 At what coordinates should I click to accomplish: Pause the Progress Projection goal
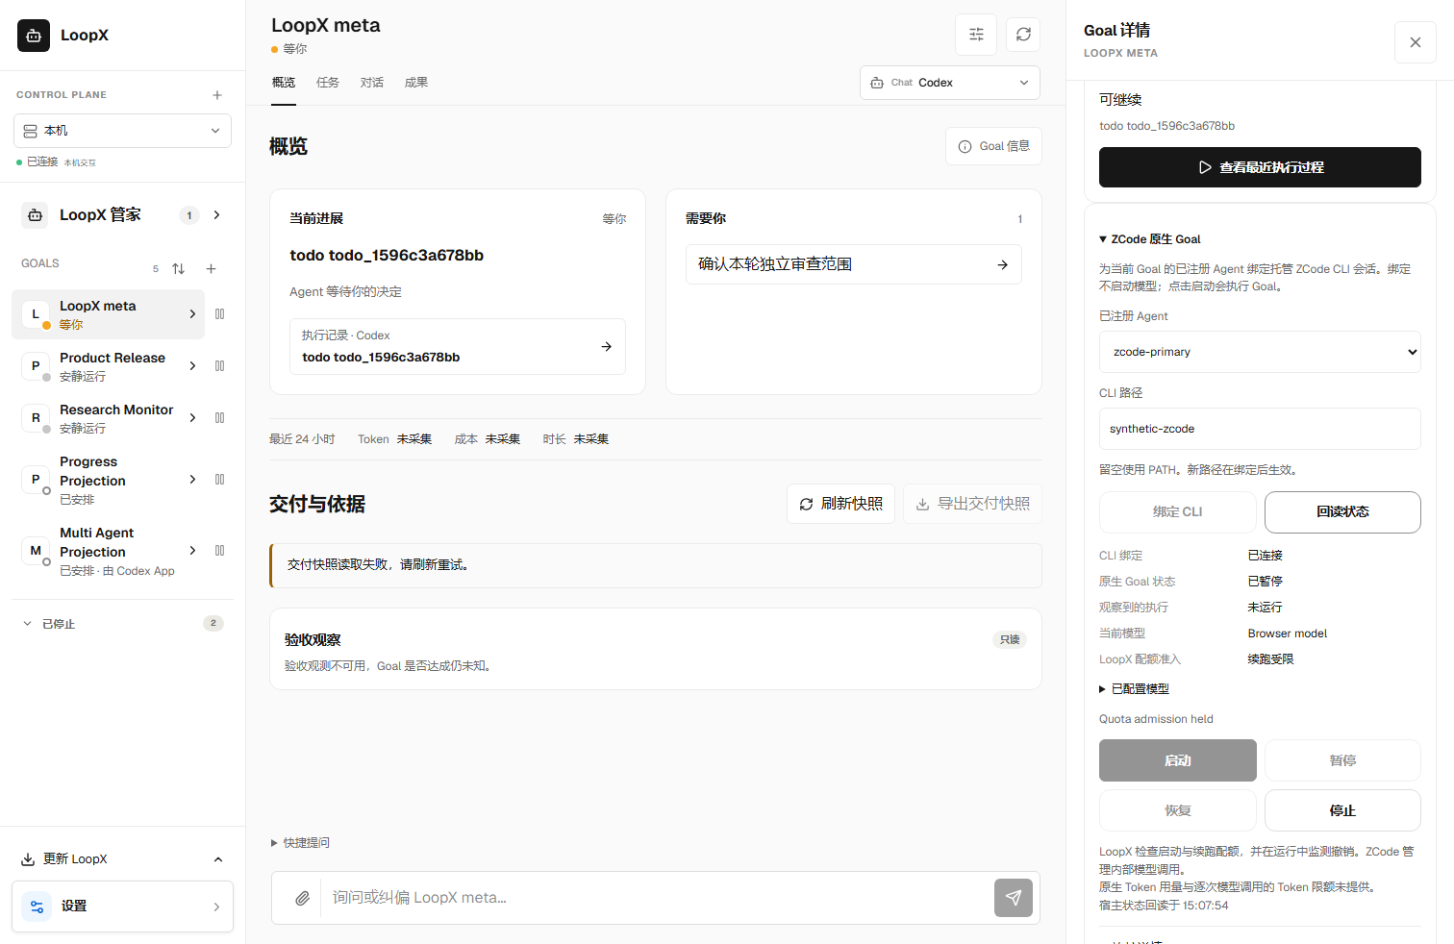(x=220, y=480)
